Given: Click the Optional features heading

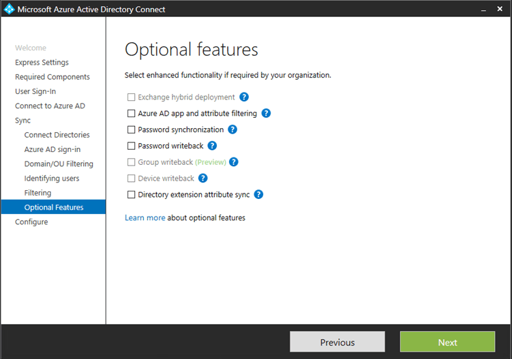Looking at the screenshot, I should 192,50.
